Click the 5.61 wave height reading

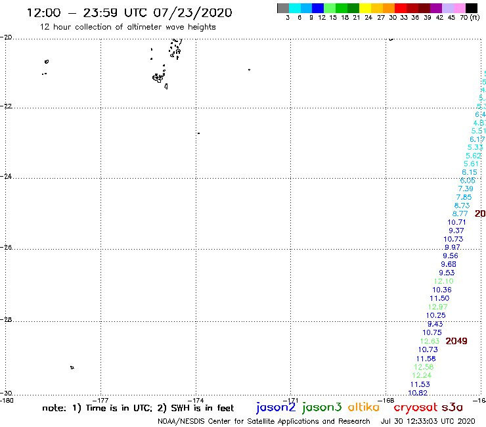[471, 164]
